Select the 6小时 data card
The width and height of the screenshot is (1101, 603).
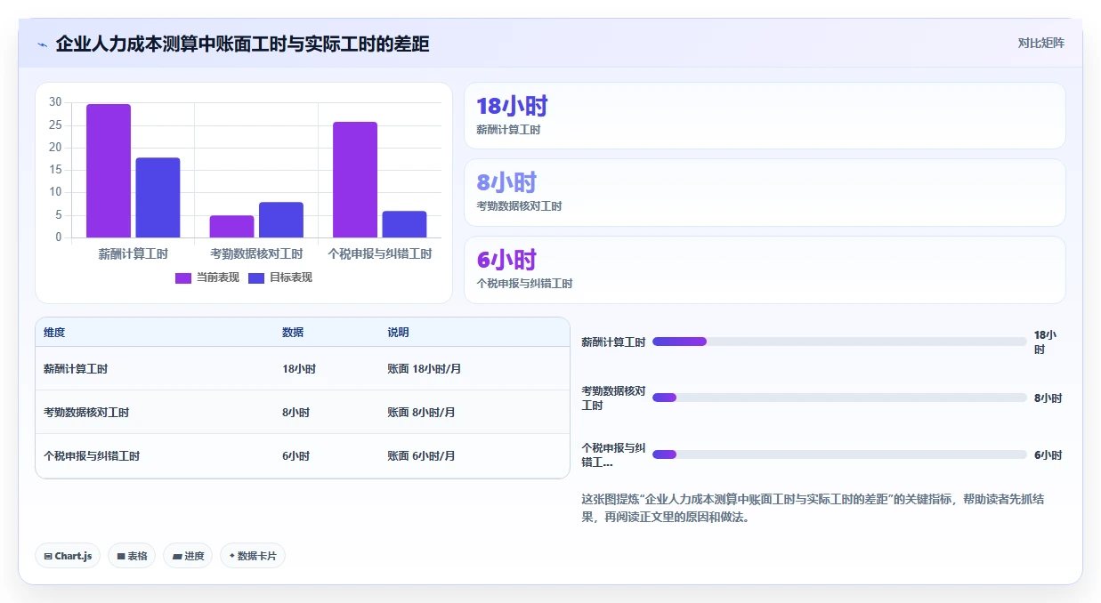click(765, 269)
